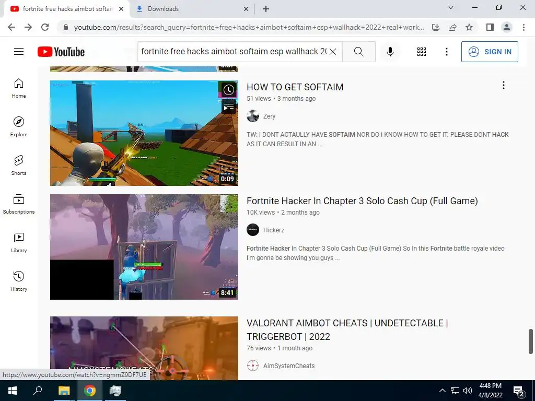Open Subscriptions in the sidebar
The height and width of the screenshot is (401, 535).
coord(19,204)
